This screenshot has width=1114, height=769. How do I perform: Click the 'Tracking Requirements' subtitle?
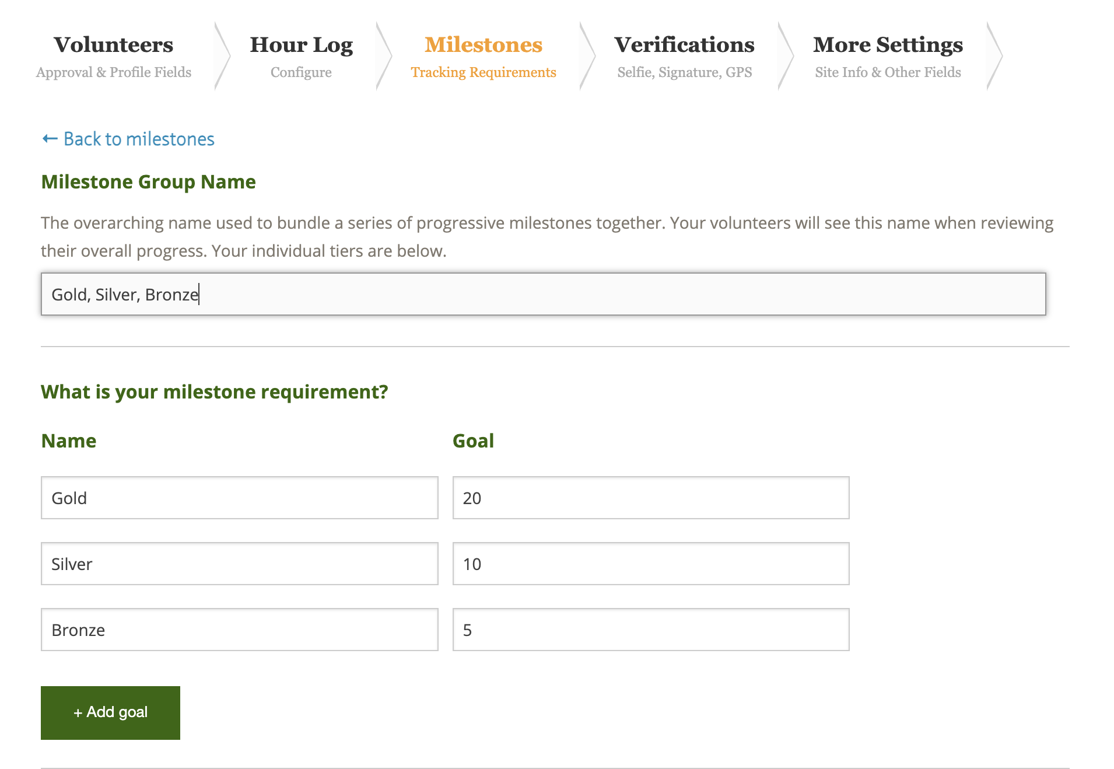[x=484, y=72]
